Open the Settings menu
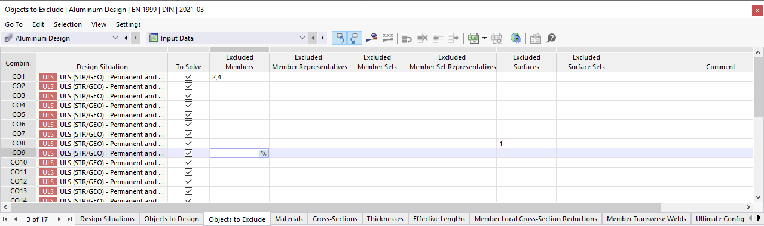The width and height of the screenshot is (764, 226). pos(129,24)
